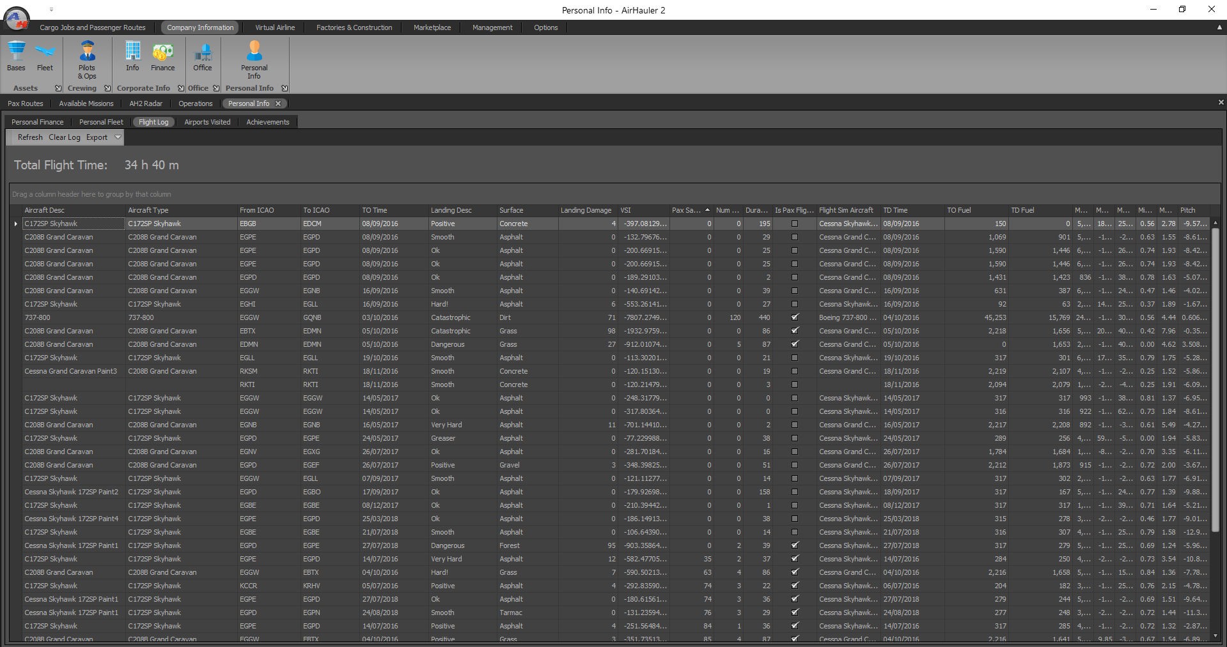This screenshot has height=647, width=1227.
Task: Select the Pilots & Ops crewing icon
Action: (87, 57)
